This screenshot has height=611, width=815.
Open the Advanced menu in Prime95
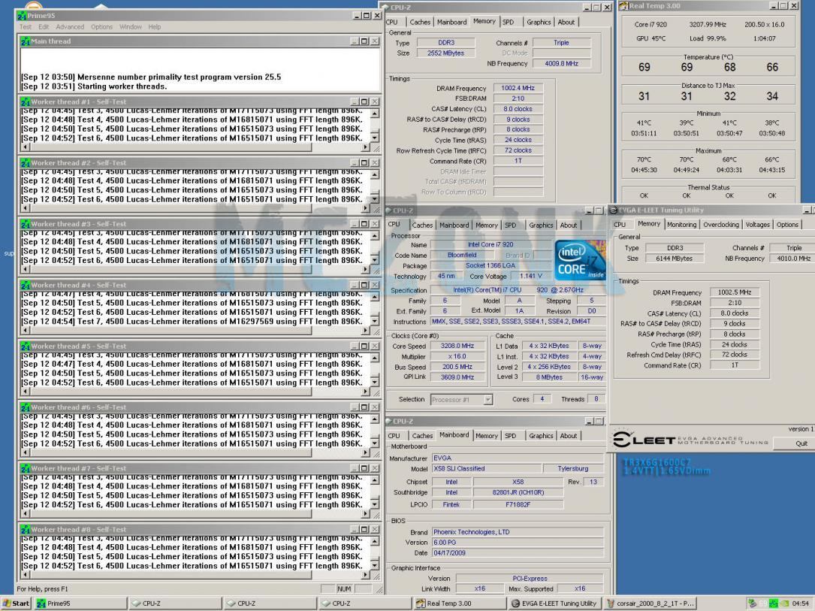(70, 26)
